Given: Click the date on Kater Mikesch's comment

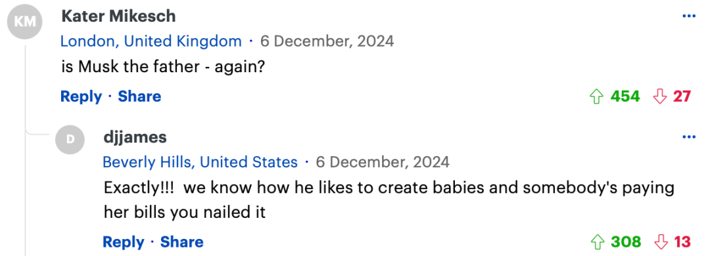Looking at the screenshot, I should pos(327,41).
